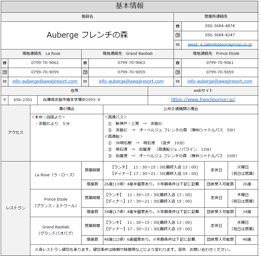Open the La Rose info-auberge email link
The width and height of the screenshot is (261, 256).
pos(45,81)
